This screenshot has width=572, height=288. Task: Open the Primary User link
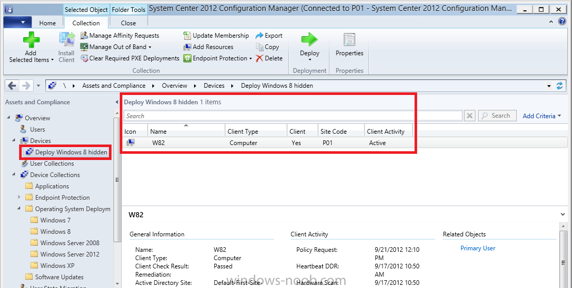click(478, 248)
